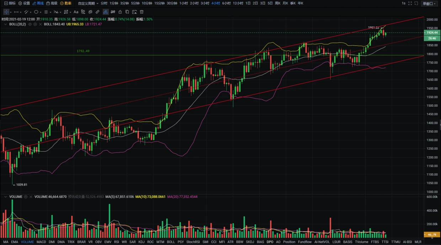Open VOLUME indicator settings gear

26,197
